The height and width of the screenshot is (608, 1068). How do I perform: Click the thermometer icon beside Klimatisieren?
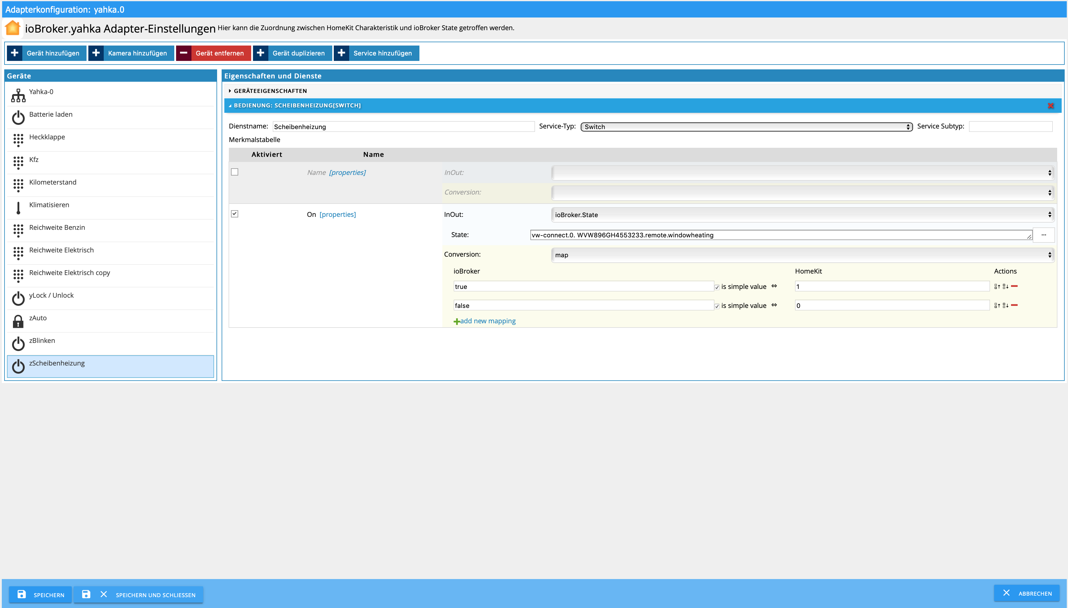pos(18,208)
